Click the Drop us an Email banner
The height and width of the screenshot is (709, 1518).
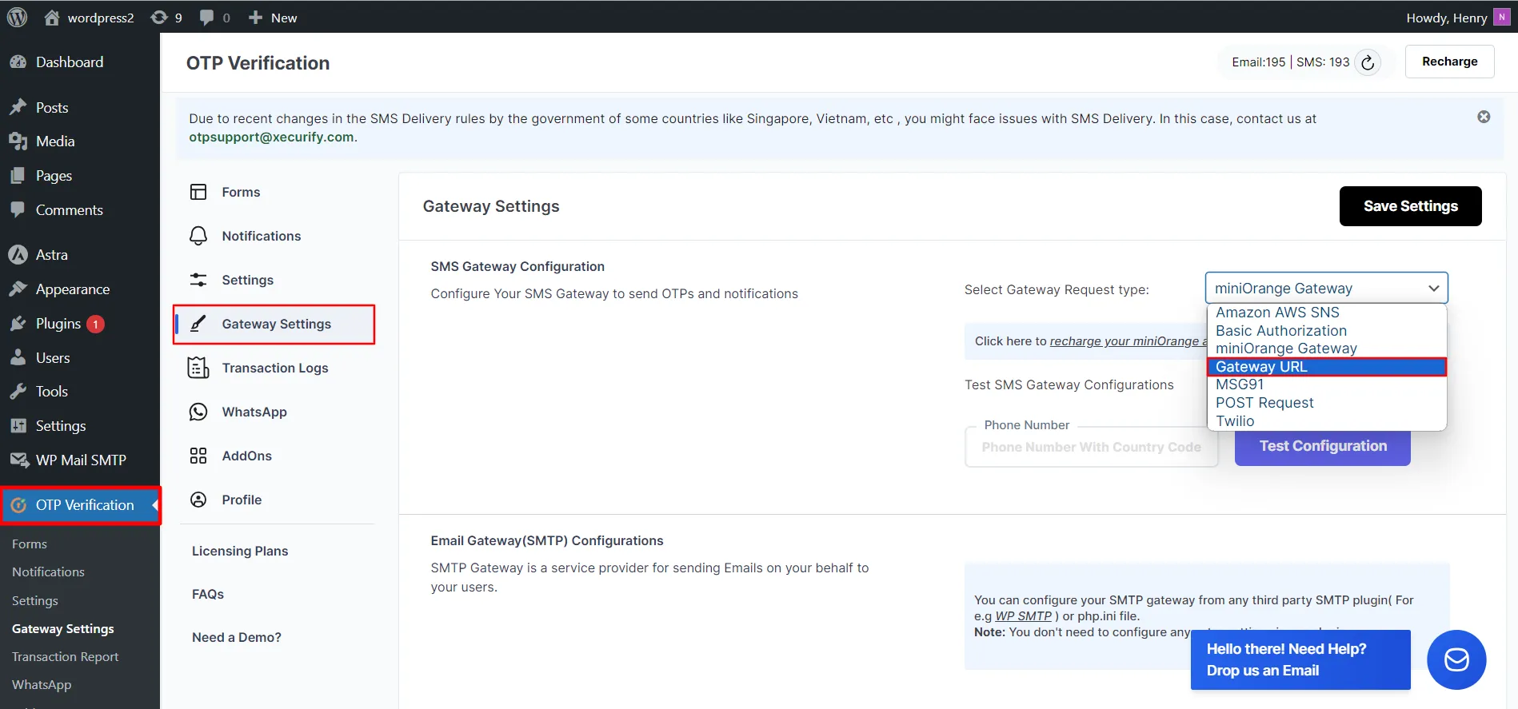[x=1300, y=659]
